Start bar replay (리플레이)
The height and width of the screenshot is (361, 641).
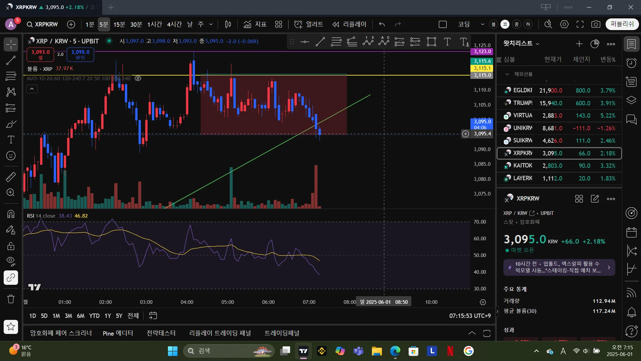350,24
